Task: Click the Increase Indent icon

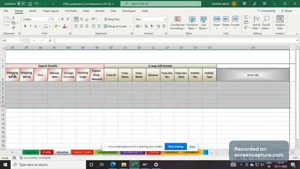Action: pyautogui.click(x=99, y=26)
